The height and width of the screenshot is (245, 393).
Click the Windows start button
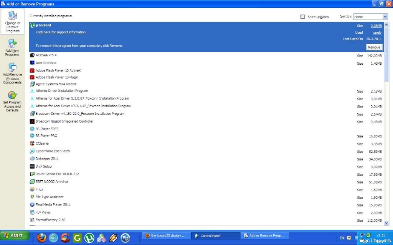15,236
